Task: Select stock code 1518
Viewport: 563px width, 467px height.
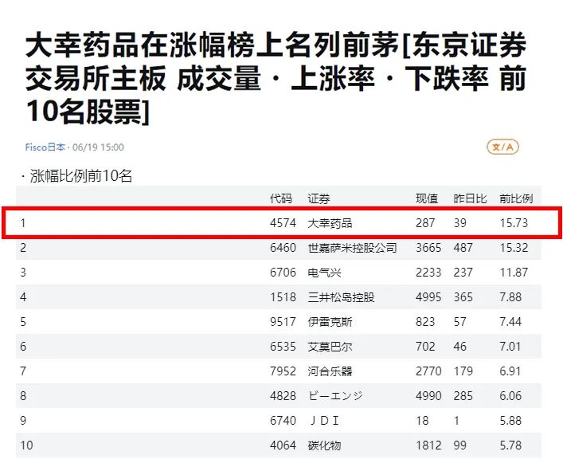Action: tap(283, 297)
